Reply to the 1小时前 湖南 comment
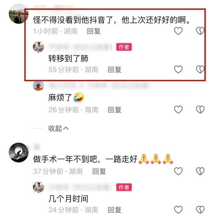The height and width of the screenshot is (221, 214). click(94, 31)
